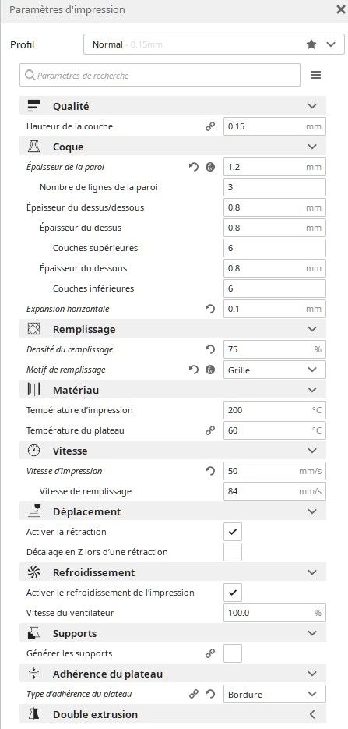Click the hamburger settings visibility menu icon

(316, 75)
